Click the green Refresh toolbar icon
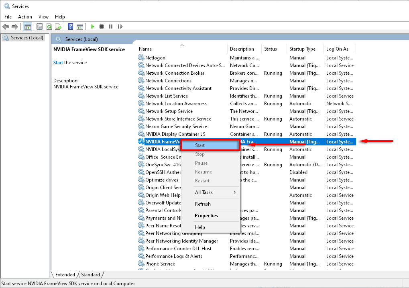The height and width of the screenshot is (288, 409). 49,27
